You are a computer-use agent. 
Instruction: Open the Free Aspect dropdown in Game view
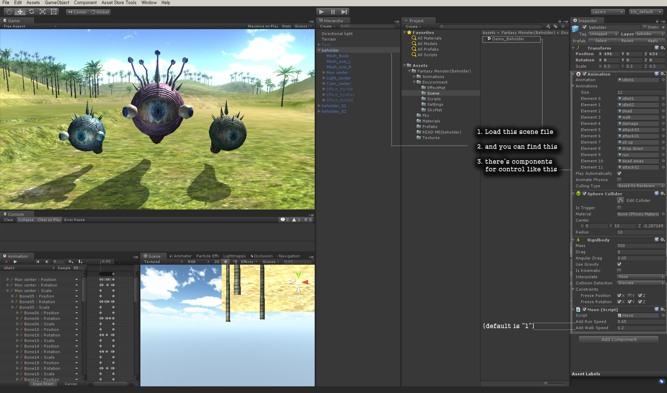click(30, 26)
